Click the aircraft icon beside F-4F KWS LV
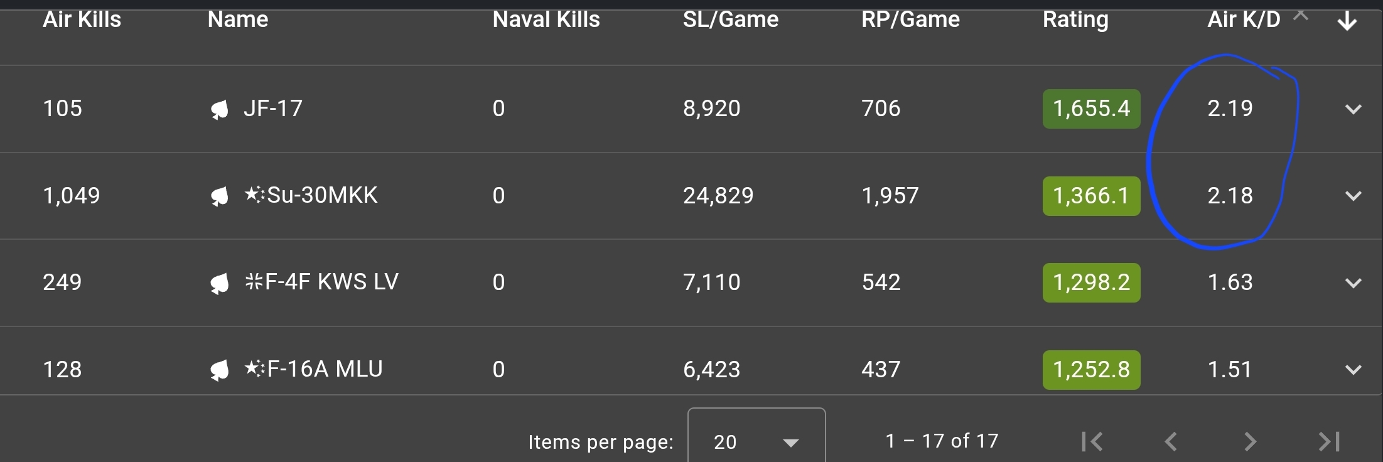This screenshot has width=1383, height=462. pyautogui.click(x=219, y=284)
